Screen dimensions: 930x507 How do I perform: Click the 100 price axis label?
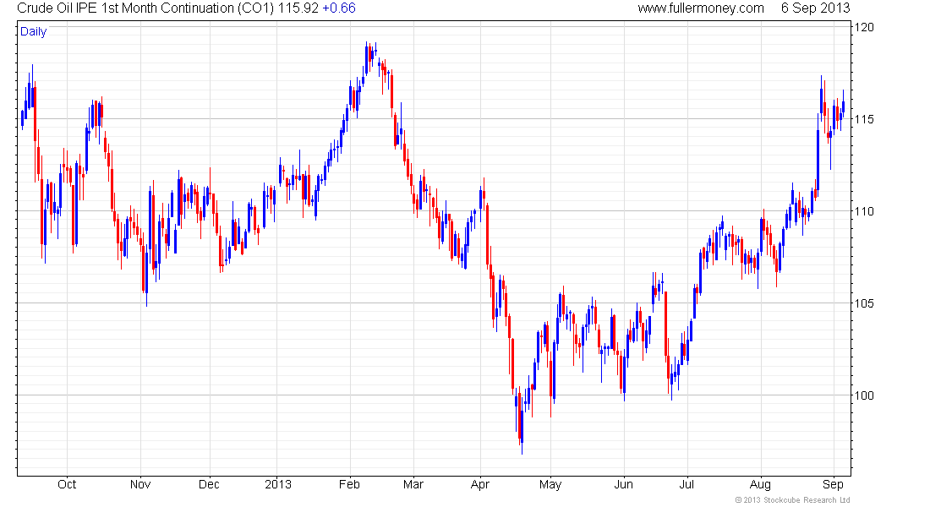point(863,395)
